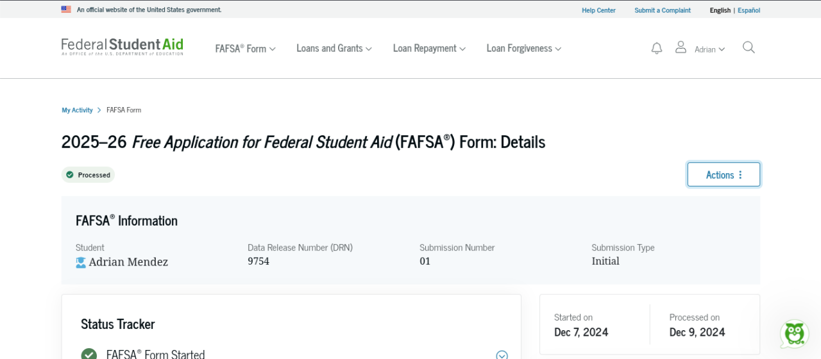Open the FAFSA Form dropdown menu
The height and width of the screenshot is (359, 821).
(245, 49)
